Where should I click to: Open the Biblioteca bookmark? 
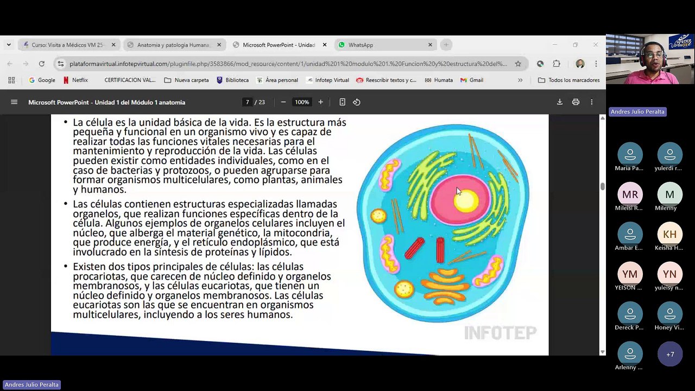(x=232, y=80)
